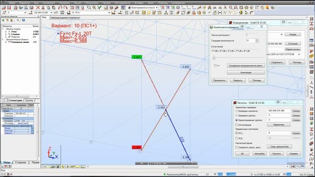Click the Сечения button in Определения dialog

click(293, 44)
